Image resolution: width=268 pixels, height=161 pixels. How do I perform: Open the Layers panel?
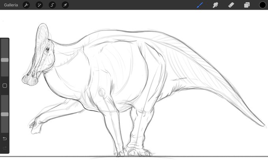[x=247, y=5]
